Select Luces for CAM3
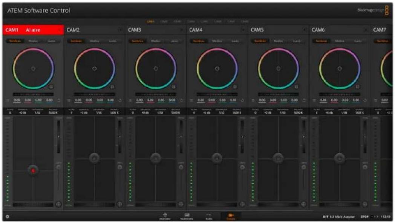 point(174,41)
